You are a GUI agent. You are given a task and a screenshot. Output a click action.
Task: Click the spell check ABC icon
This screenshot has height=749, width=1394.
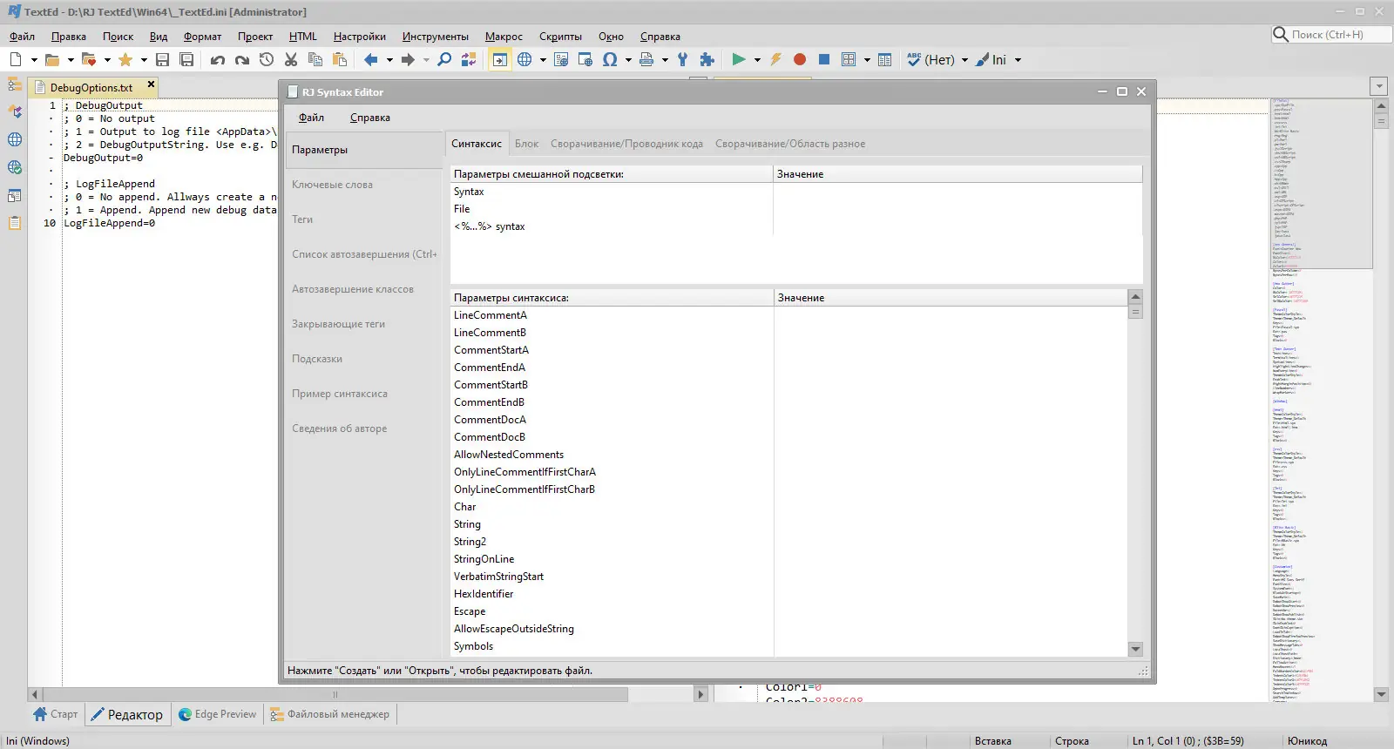(914, 59)
